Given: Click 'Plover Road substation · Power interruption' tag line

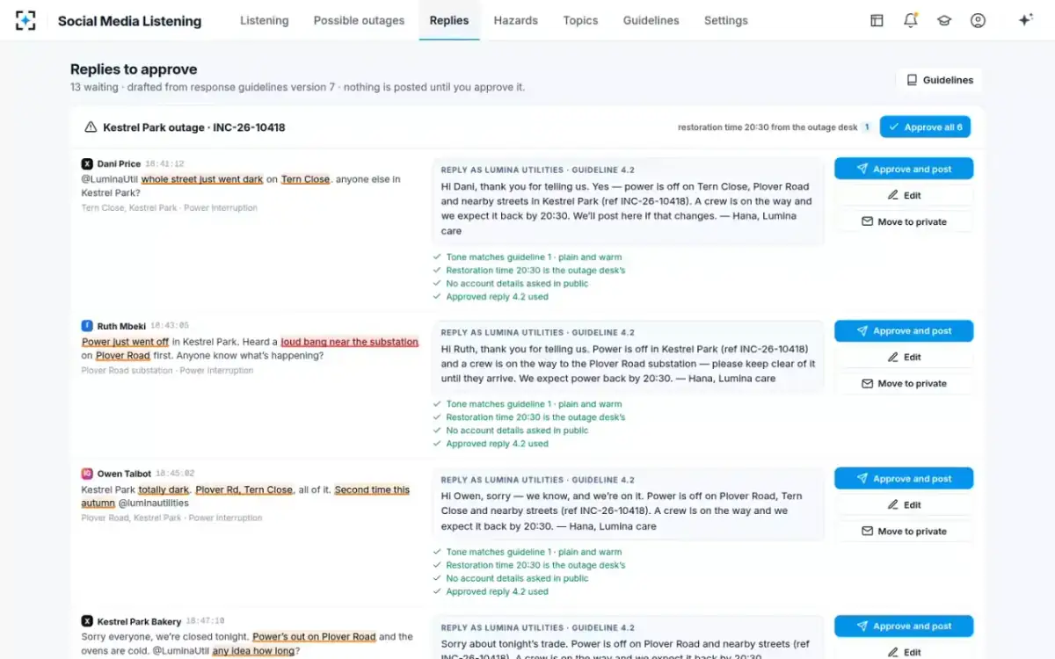Looking at the screenshot, I should tap(167, 371).
